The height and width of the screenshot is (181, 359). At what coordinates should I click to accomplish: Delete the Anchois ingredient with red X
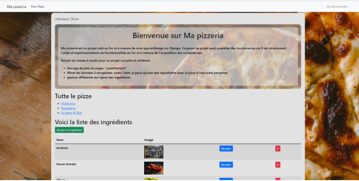click(x=278, y=149)
